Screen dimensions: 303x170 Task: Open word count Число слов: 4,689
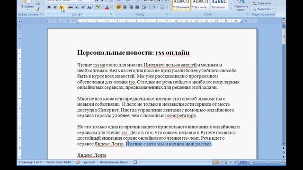coord(58,162)
